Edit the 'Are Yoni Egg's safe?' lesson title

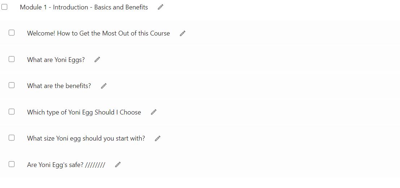click(x=118, y=165)
